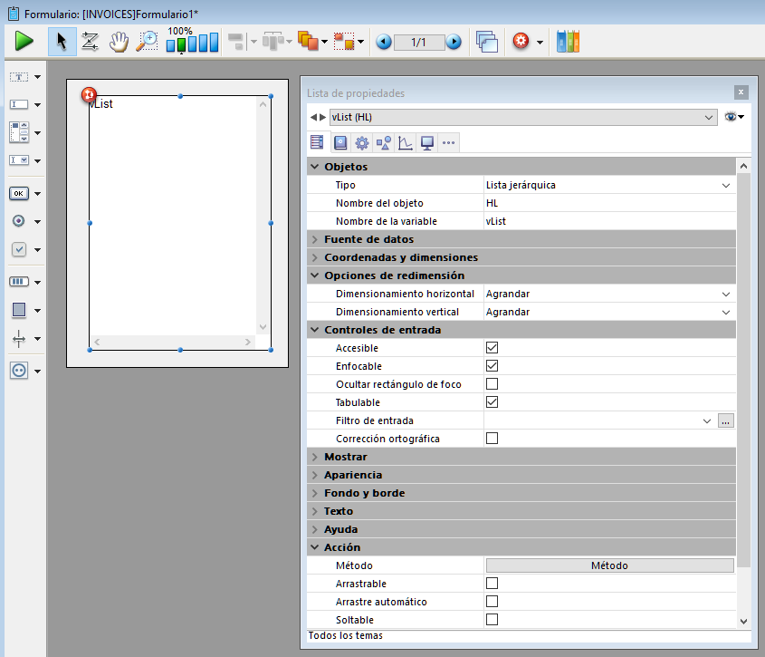Click the chart icon in property tabs
The image size is (765, 657).
coord(406,142)
